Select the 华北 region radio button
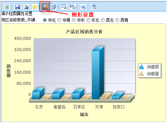This screenshot has width=167, height=123. (45, 20)
